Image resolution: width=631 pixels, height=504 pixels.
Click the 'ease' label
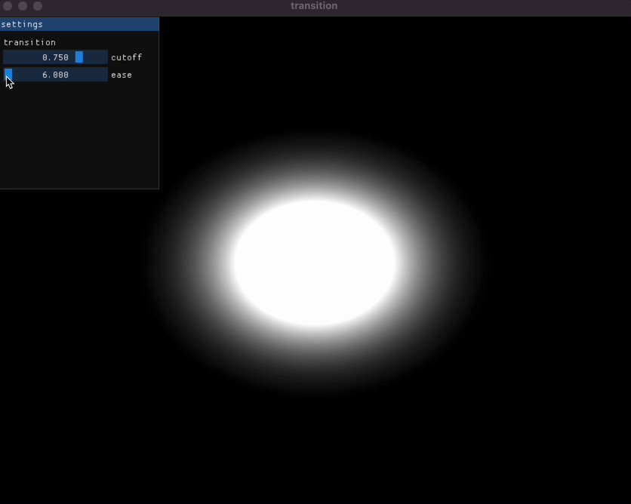[x=122, y=75]
